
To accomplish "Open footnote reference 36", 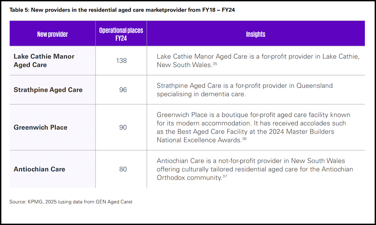I will pos(244,139).
